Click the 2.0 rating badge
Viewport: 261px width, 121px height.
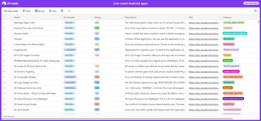pyautogui.click(x=97, y=28)
